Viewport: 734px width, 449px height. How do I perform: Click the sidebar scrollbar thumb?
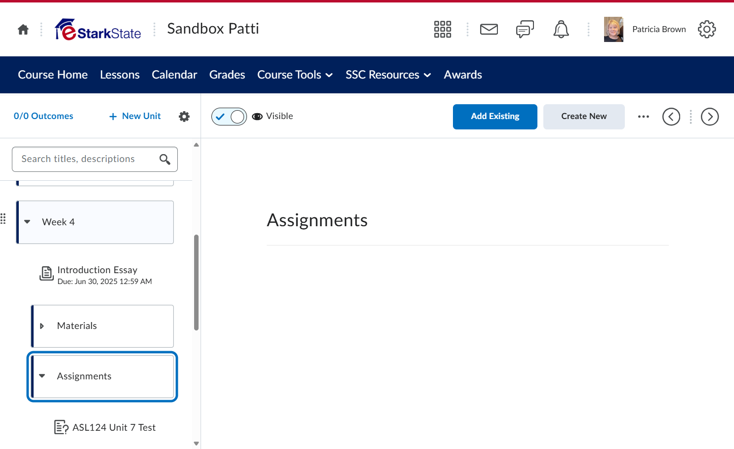[x=197, y=283]
